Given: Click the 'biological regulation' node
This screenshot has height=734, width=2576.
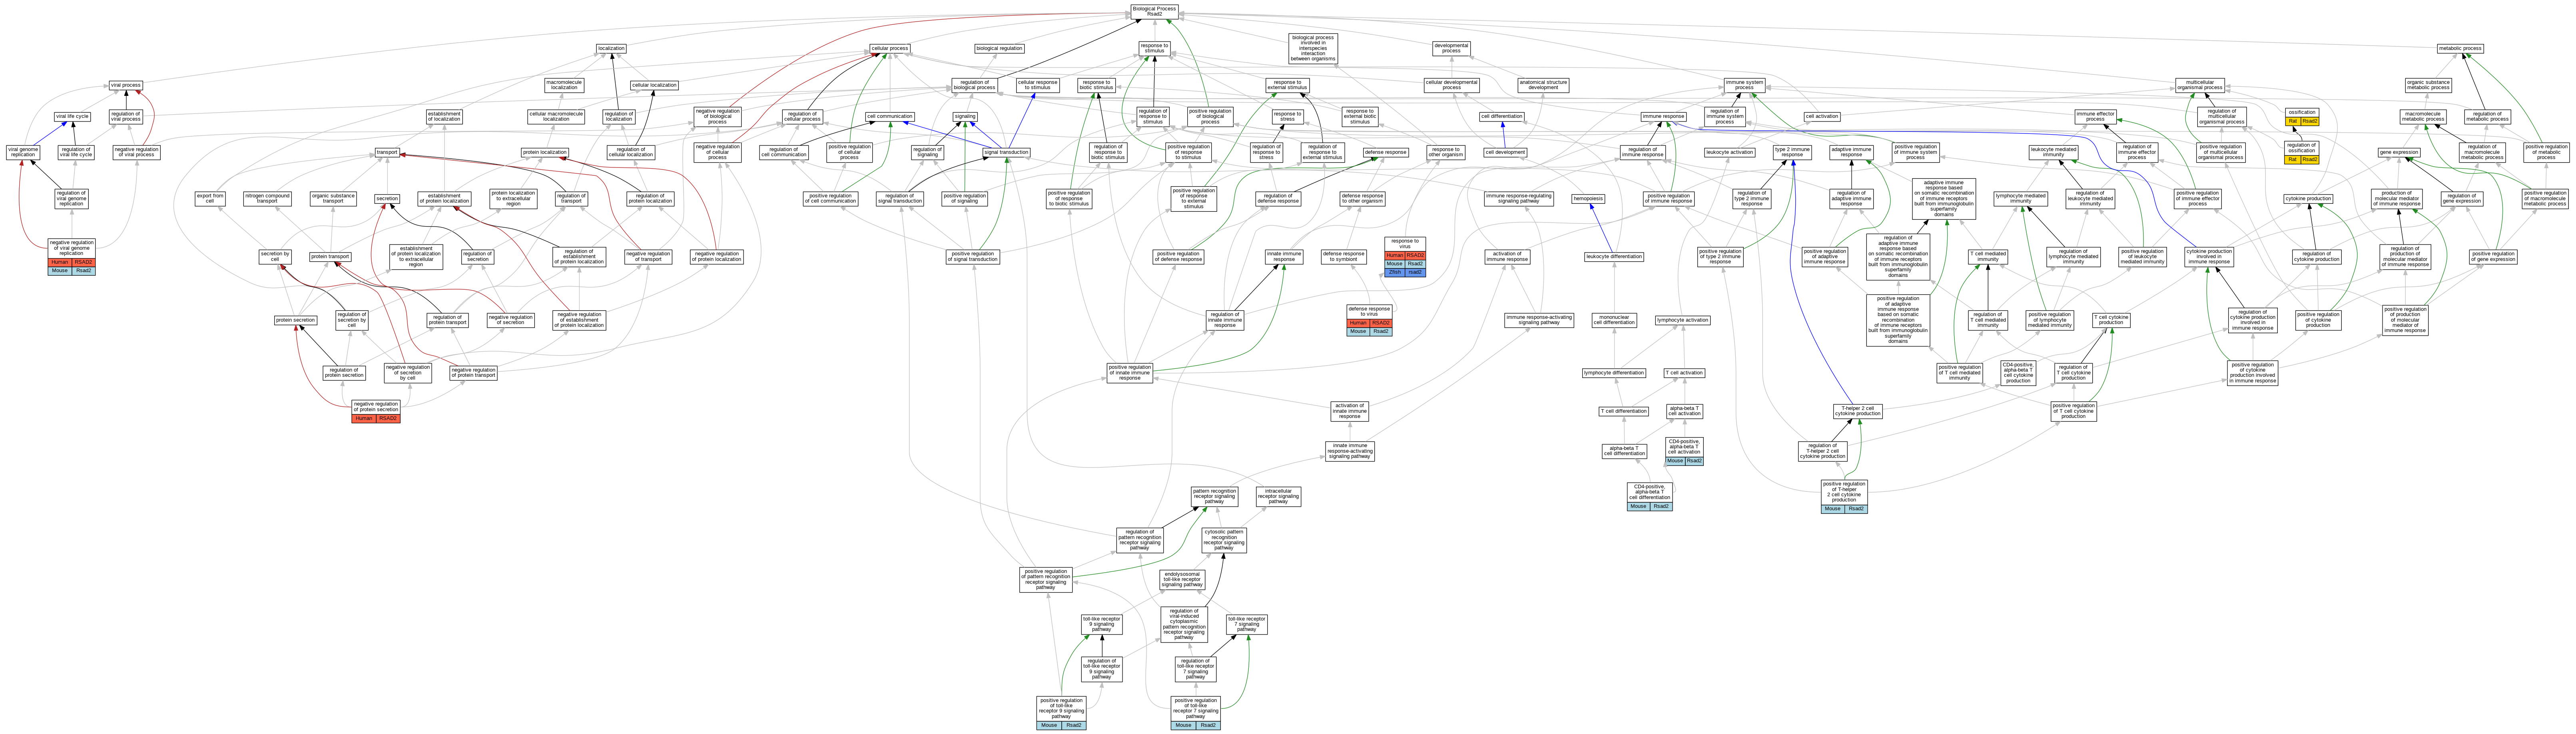Looking at the screenshot, I should [999, 48].
